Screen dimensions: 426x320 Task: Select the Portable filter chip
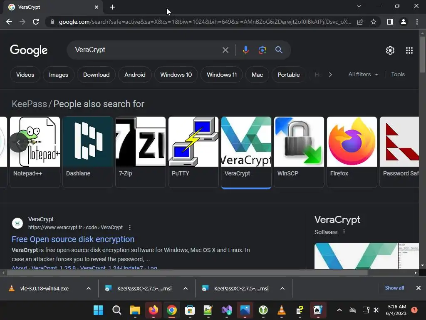(x=289, y=75)
